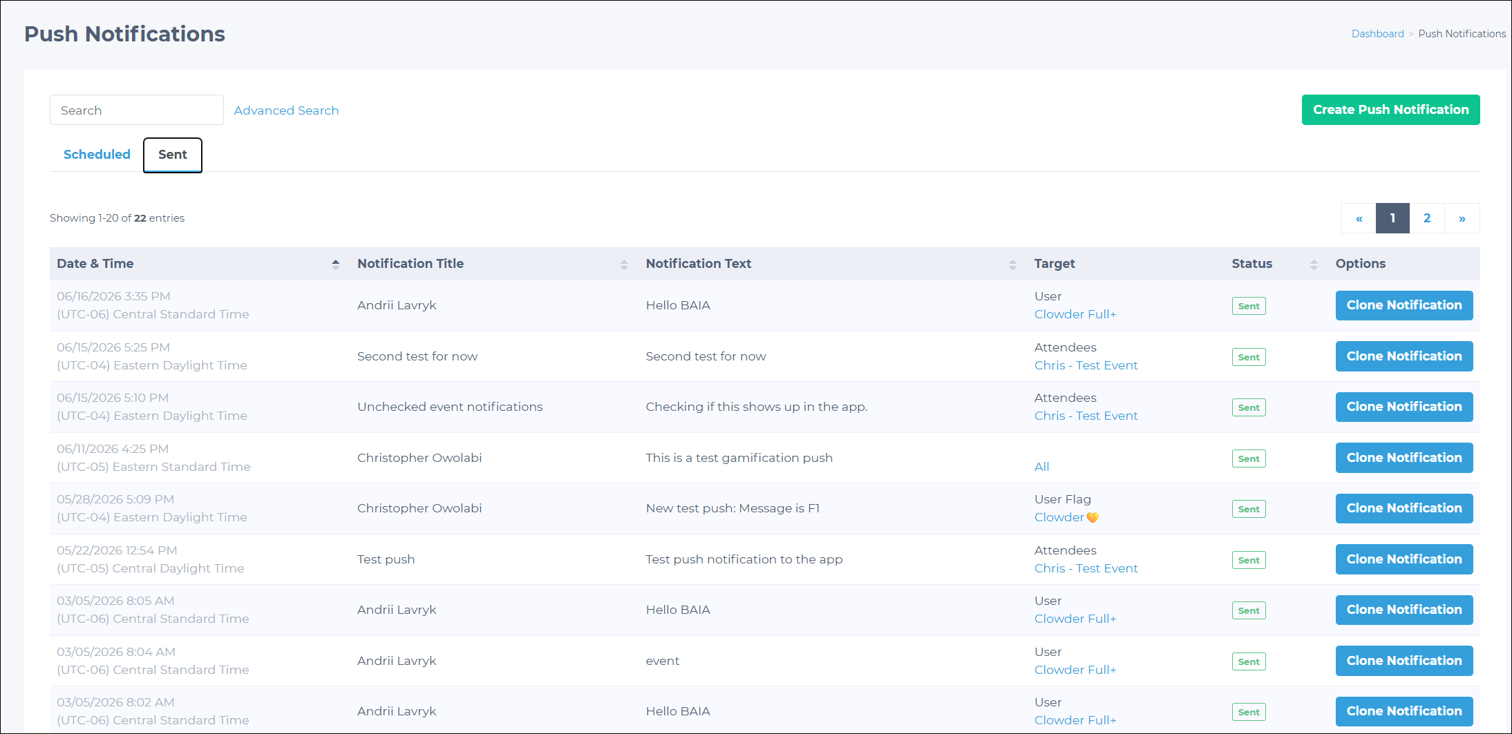Click the Status column header label
This screenshot has height=734, width=1512.
[1251, 264]
